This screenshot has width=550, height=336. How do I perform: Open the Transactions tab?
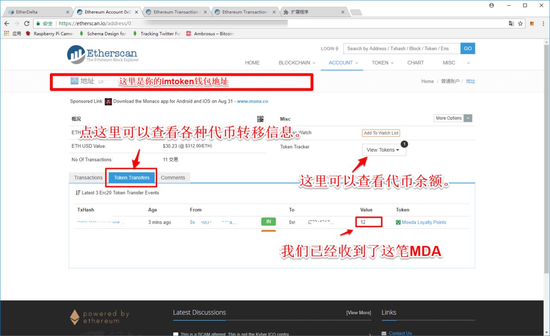pyautogui.click(x=88, y=178)
